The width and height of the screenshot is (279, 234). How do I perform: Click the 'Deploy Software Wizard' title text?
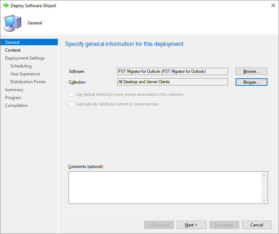pos(33,6)
